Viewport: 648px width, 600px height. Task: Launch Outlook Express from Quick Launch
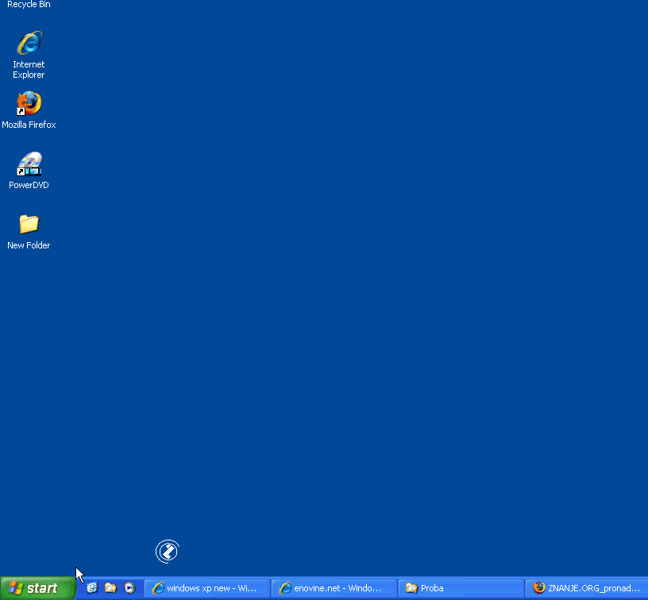click(92, 587)
